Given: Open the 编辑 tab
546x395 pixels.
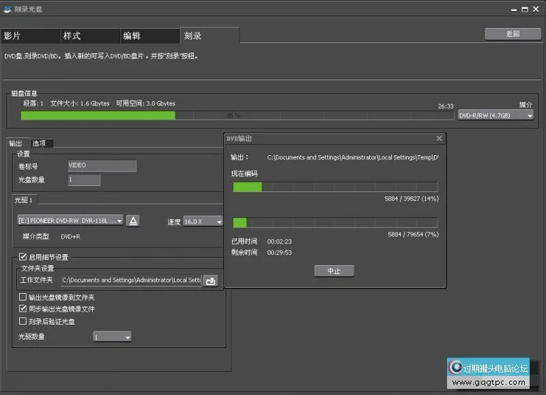Looking at the screenshot, I should [149, 36].
